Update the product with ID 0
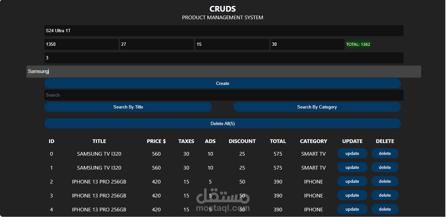 (352, 153)
